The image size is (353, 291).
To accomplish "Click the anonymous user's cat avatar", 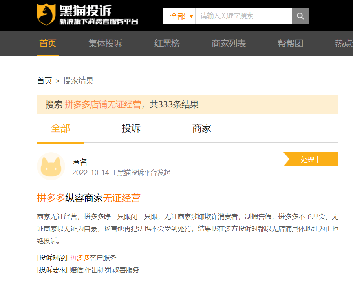I will pos(51,166).
